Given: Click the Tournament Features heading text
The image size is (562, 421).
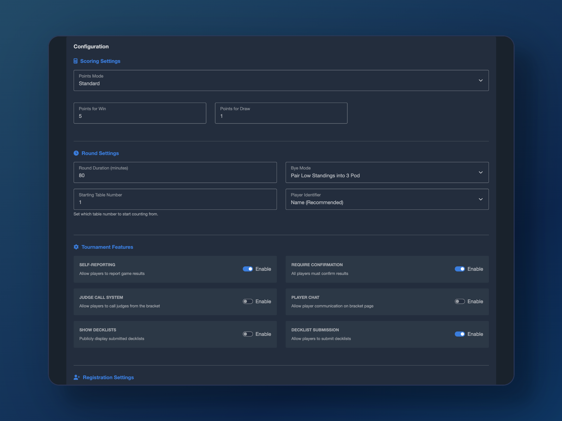Looking at the screenshot, I should coord(107,247).
